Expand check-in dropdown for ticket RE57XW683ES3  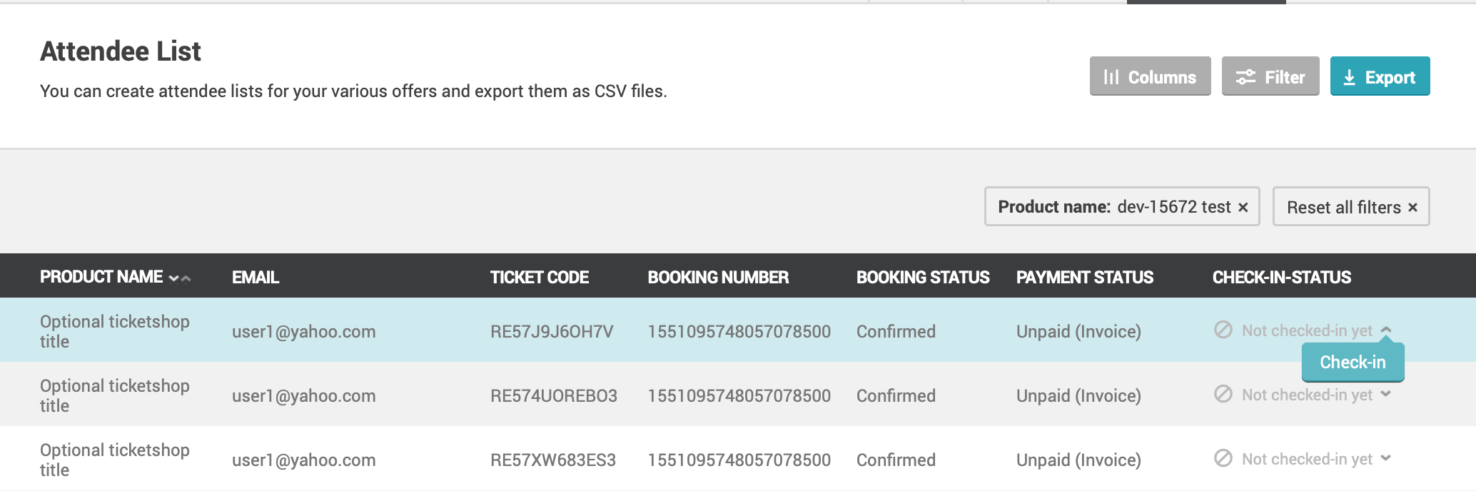(1385, 458)
